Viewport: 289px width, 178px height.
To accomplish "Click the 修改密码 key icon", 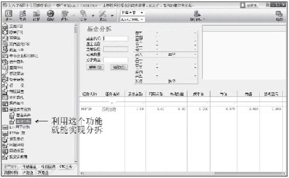I will point(5,74).
